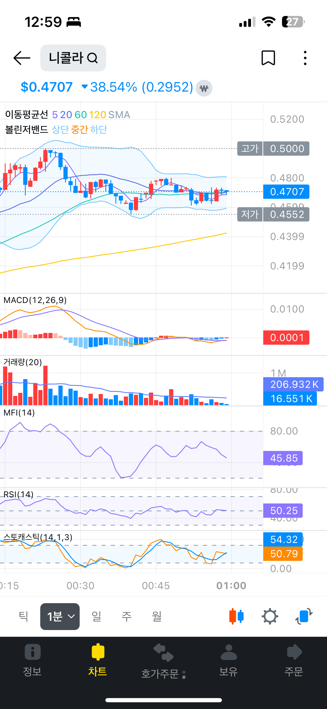Tap the current price $0.4707

point(47,87)
